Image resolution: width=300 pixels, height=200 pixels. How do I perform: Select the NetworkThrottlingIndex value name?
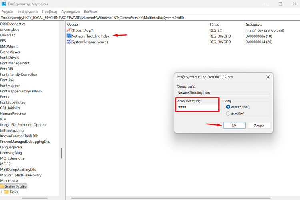click(x=90, y=36)
